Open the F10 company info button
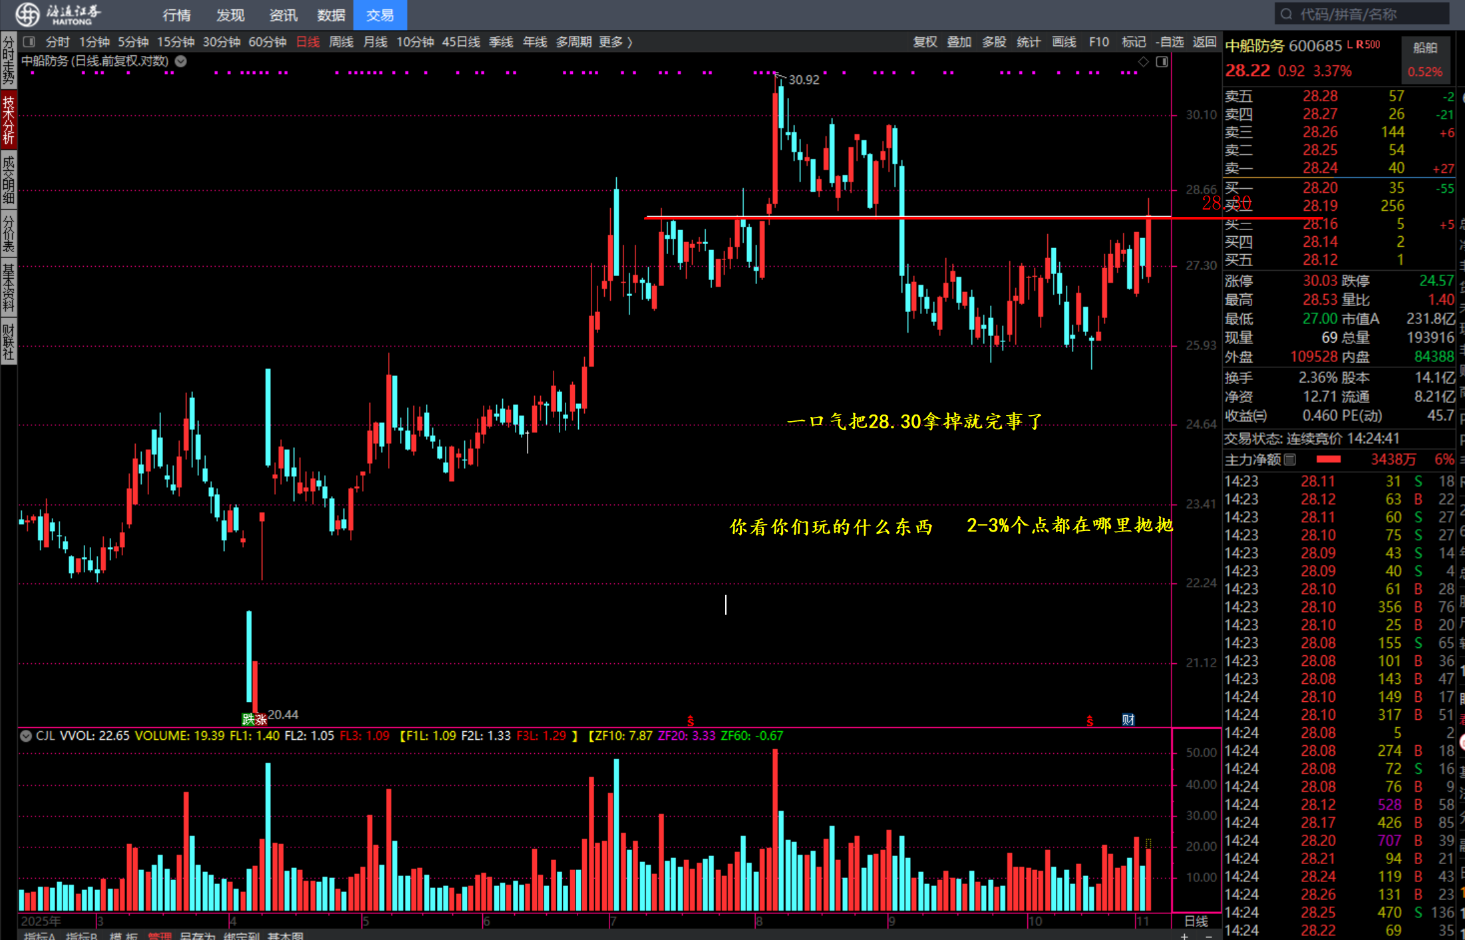This screenshot has width=1465, height=940. click(x=1099, y=42)
